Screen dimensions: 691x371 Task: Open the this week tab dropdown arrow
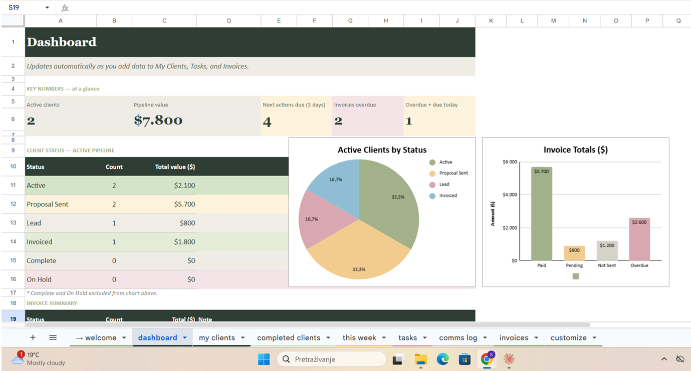(384, 338)
